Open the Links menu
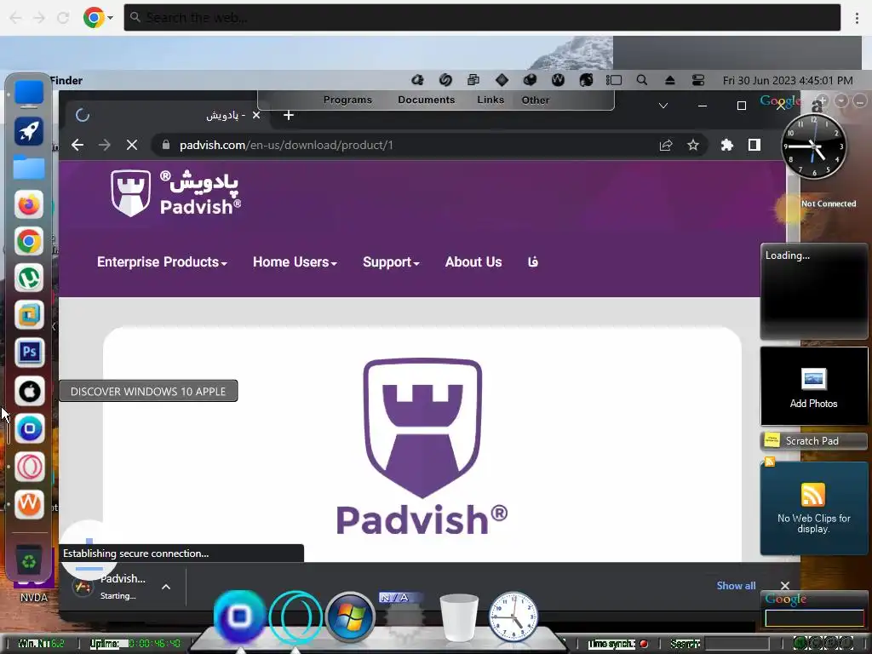Viewport: 872px width, 654px height. (490, 100)
